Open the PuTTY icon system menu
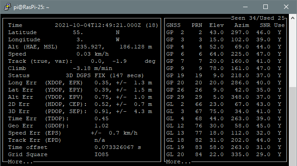 coord(7,7)
